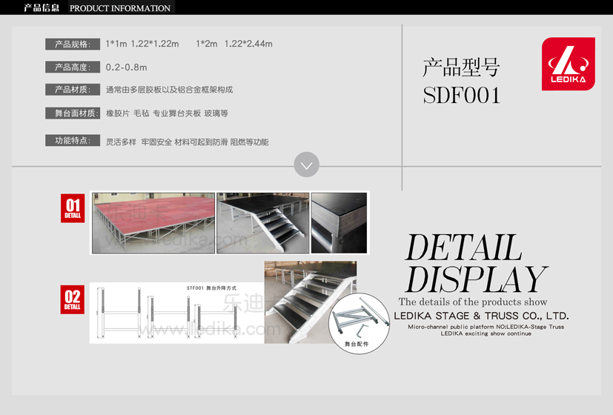
Task: Click the 0.2-0.8m height value
Action: (126, 67)
